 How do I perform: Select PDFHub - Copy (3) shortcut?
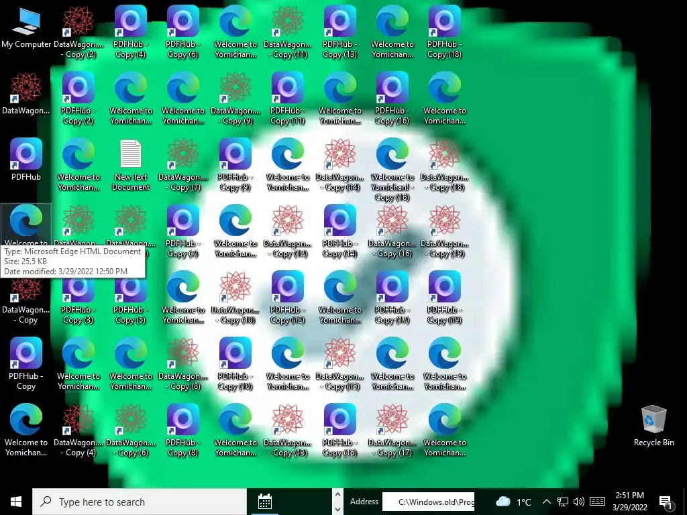pos(78,302)
